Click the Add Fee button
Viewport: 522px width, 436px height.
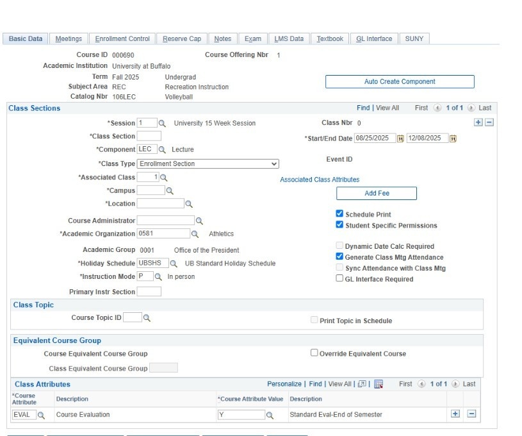(x=377, y=193)
